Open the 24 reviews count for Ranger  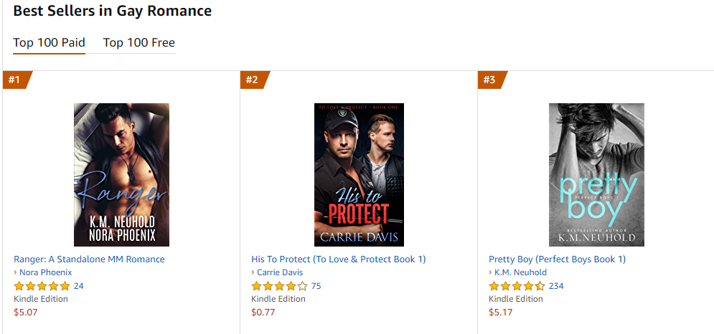point(79,286)
